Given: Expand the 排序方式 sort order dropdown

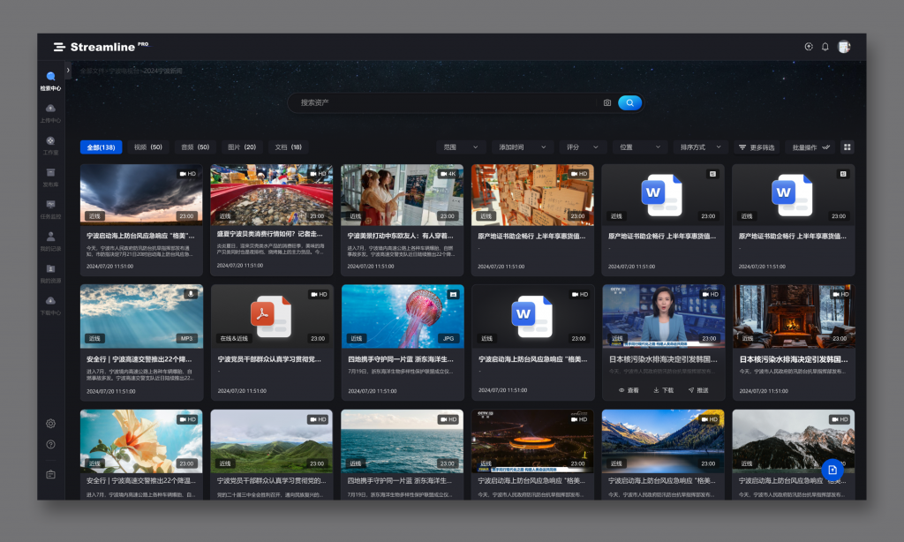Looking at the screenshot, I should [700, 147].
